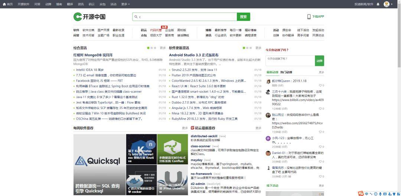Like the 凯尔特Queen post with heart icon
This screenshot has height=196, width=401.
point(320,86)
